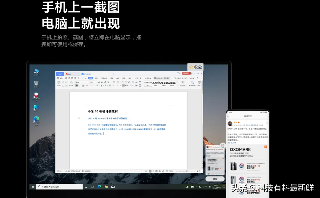This screenshot has width=320, height=198.
Task: Select 正文 style in gallery
Action: [x=148, y=84]
